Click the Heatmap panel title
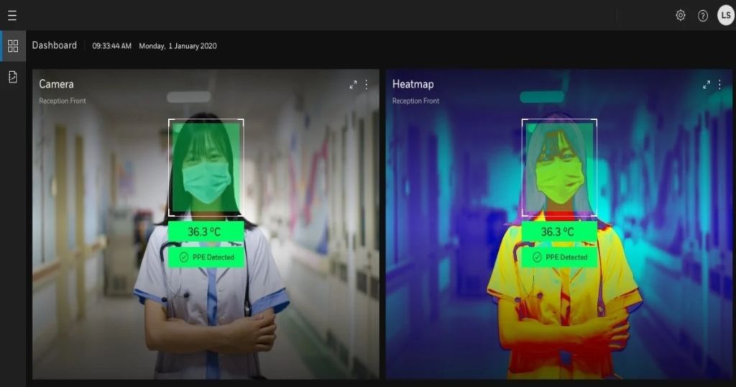This screenshot has height=387, width=736. click(413, 84)
